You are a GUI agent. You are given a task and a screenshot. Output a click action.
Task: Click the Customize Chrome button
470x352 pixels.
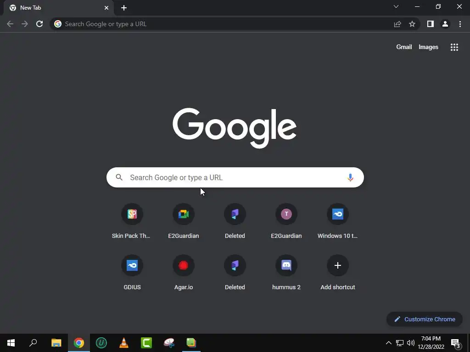point(425,319)
